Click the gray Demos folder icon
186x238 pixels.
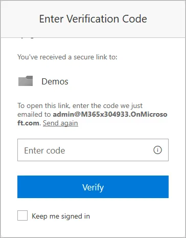click(26, 81)
